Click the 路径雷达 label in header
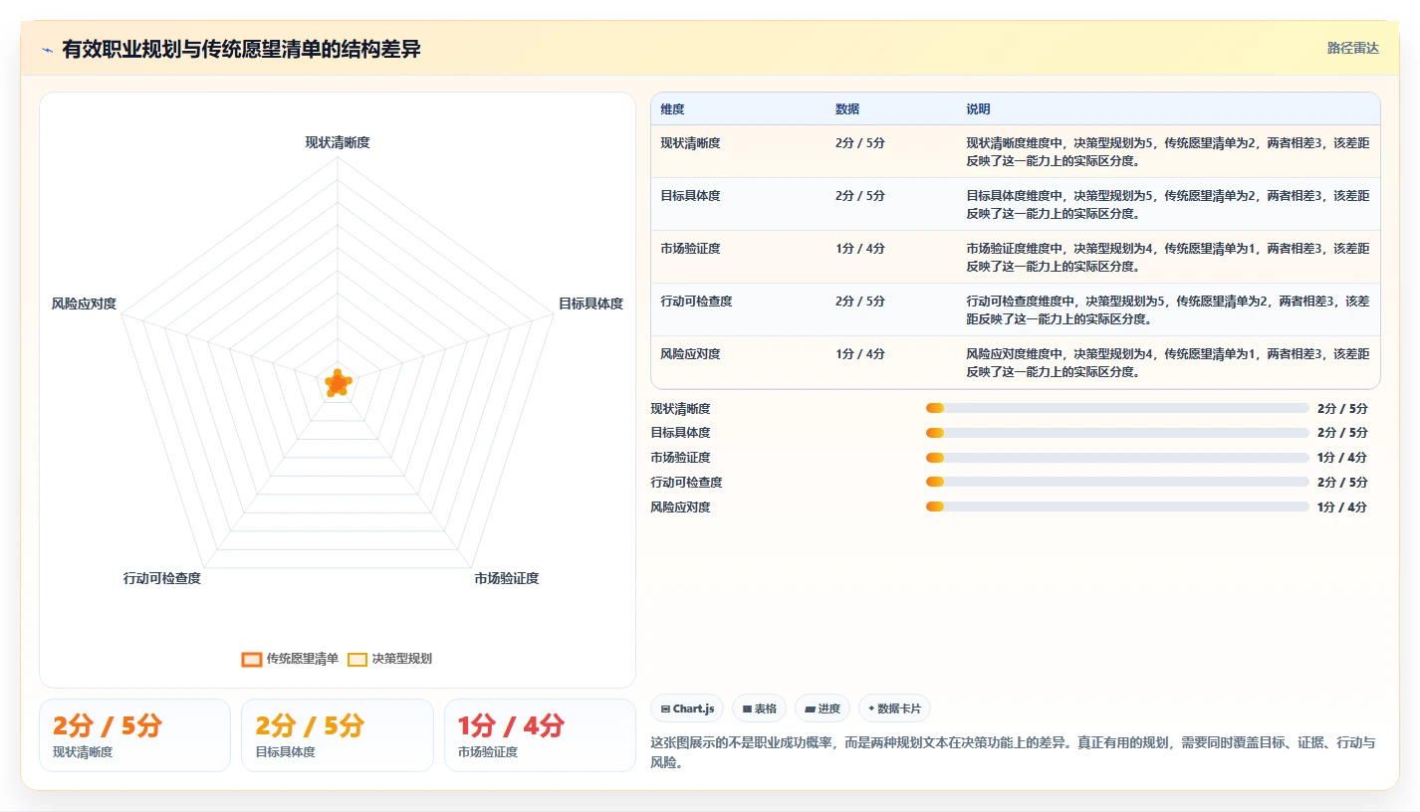This screenshot has height=812, width=1420. [1352, 48]
